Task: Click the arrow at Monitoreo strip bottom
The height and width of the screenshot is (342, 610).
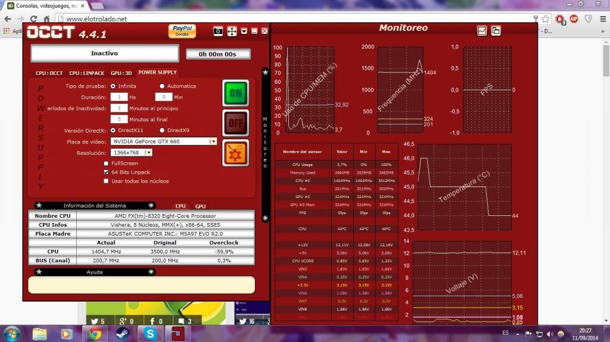Action: tap(265, 218)
